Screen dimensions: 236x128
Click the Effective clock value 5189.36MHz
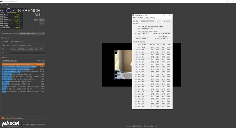(x=167, y=34)
